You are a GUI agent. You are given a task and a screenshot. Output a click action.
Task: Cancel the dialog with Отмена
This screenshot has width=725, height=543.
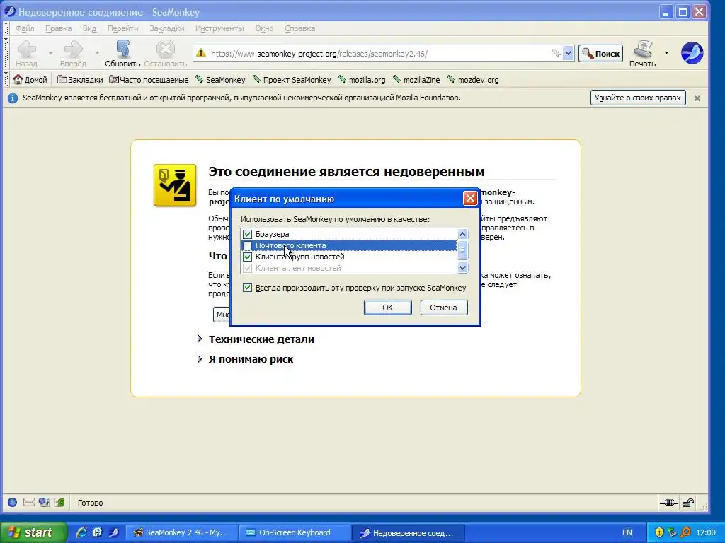[443, 308]
